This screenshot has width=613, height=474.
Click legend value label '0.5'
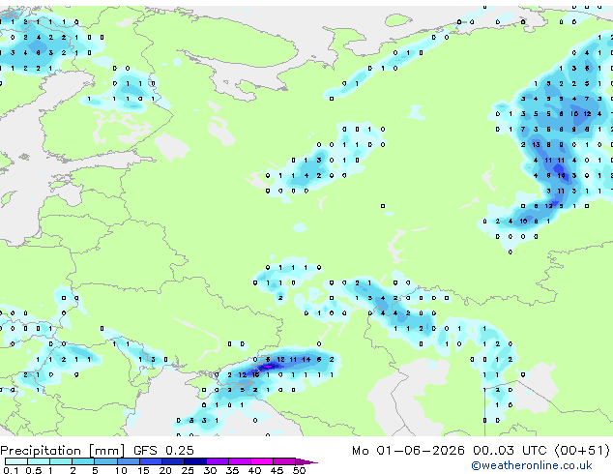(34, 470)
